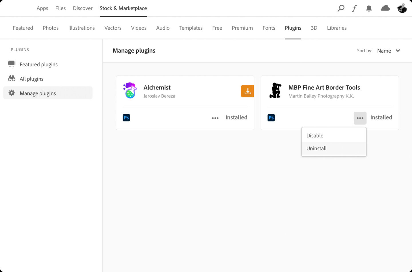Open Featured plugins in the sidebar
This screenshot has width=412, height=272.
pos(39,65)
